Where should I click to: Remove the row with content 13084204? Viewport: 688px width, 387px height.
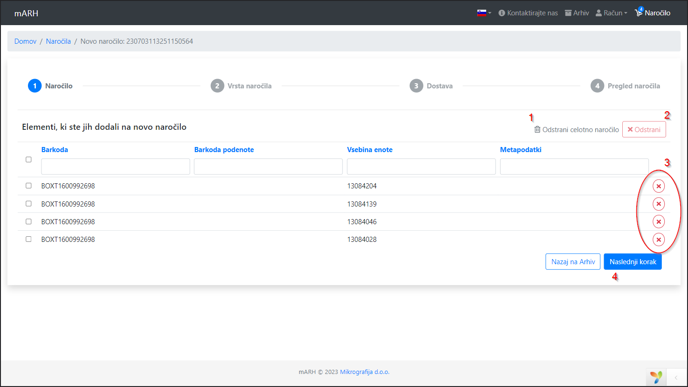[658, 187]
